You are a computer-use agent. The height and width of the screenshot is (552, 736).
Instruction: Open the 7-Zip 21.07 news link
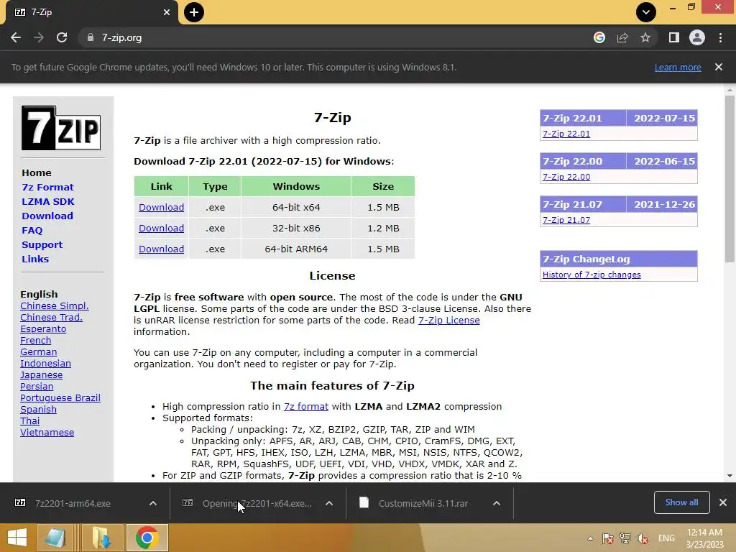(566, 220)
